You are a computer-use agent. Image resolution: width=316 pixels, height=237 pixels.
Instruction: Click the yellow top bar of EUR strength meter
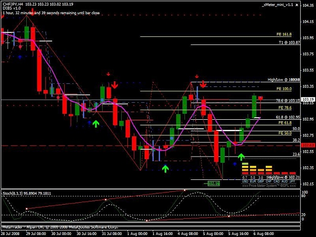click(x=253, y=167)
